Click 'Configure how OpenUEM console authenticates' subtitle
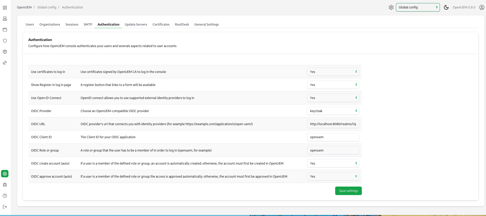 102,46
